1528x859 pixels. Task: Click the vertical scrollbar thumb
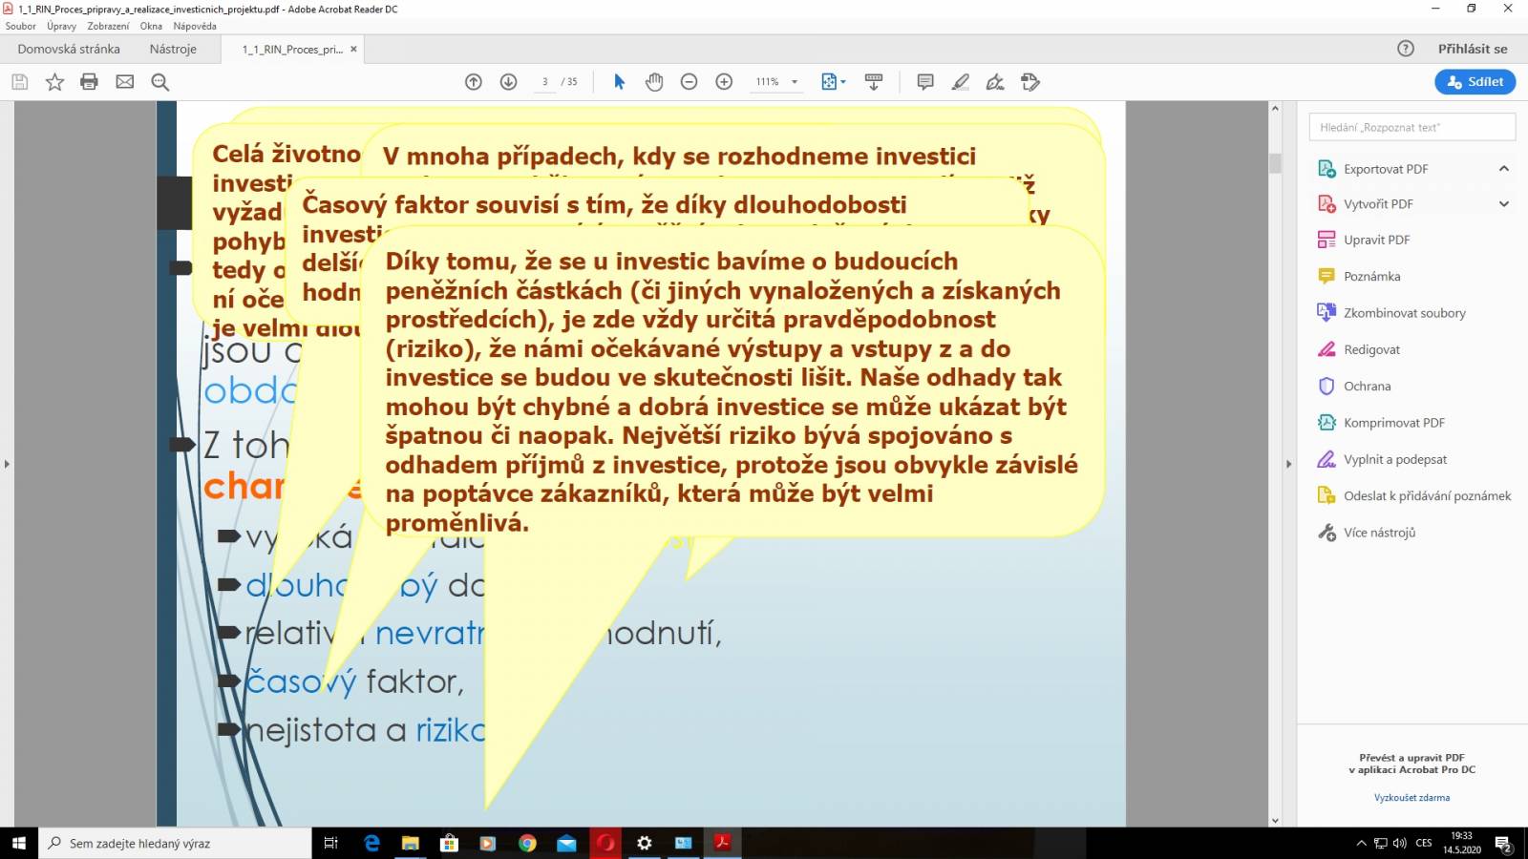1275,163
